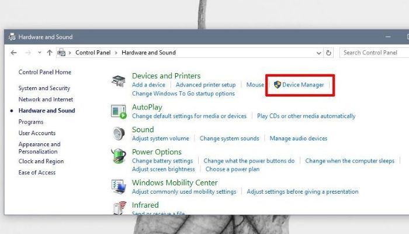
Task: Click the Infrared category icon
Action: click(119, 207)
